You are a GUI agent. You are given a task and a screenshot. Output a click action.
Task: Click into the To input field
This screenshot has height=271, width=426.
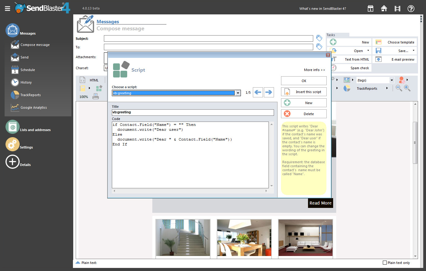208,47
